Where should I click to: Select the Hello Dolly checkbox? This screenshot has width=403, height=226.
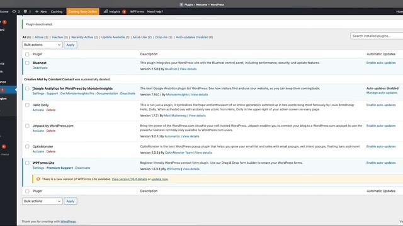point(27,105)
